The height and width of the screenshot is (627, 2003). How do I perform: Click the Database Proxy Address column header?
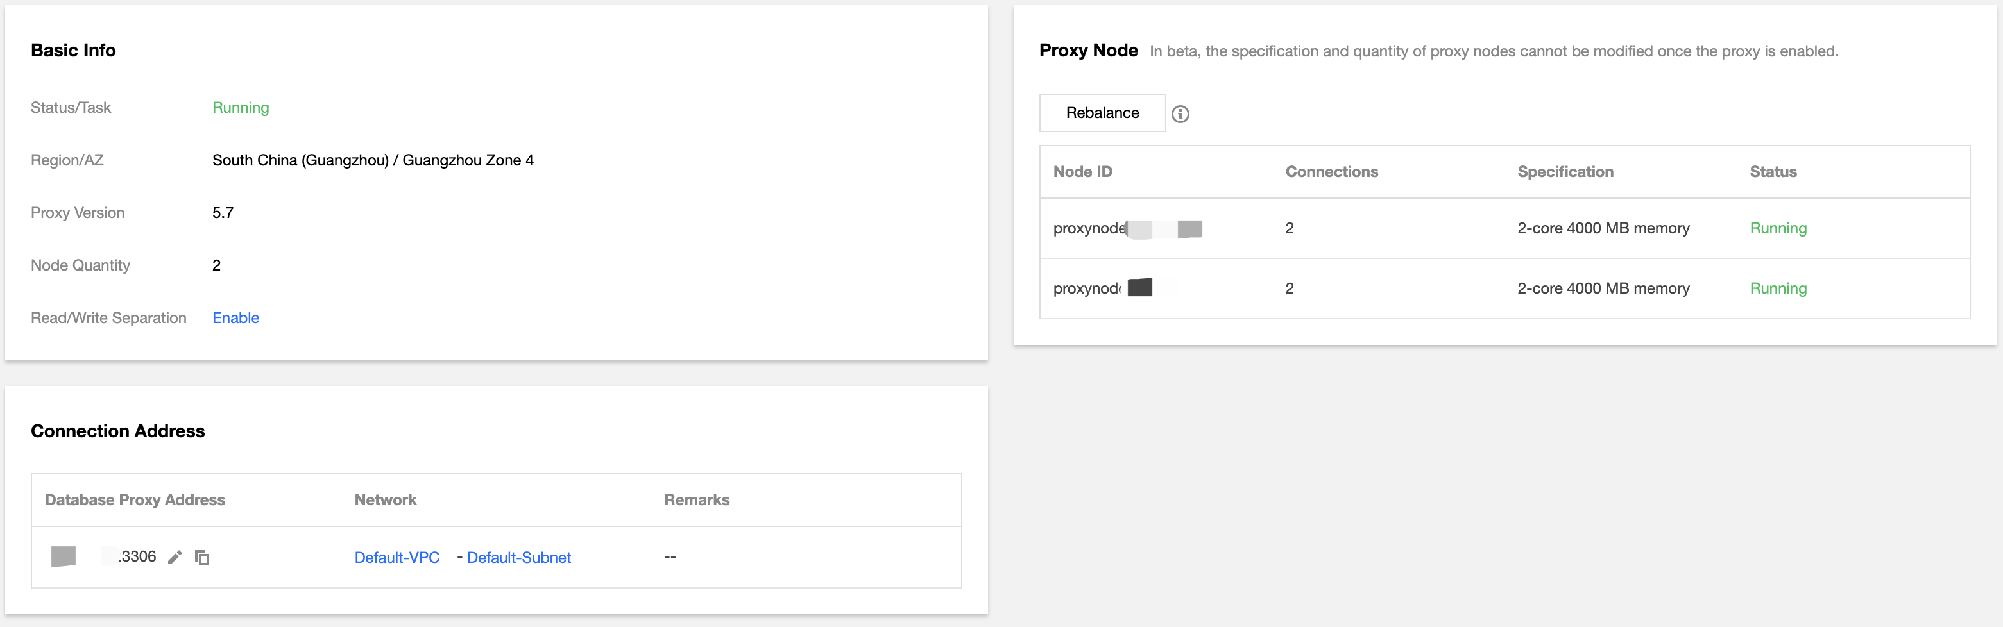[x=135, y=499]
